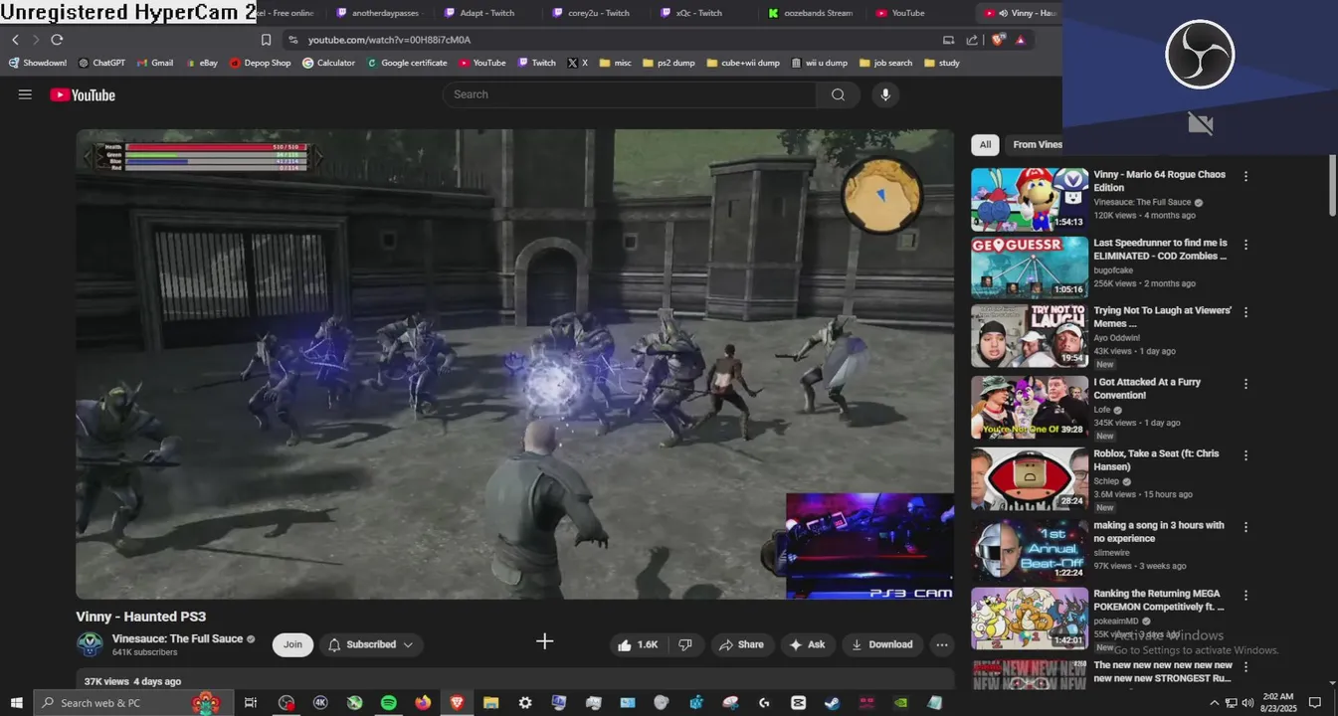1338x716 pixels.
Task: Open the YouTube hamburger guide menu
Action: [25, 94]
